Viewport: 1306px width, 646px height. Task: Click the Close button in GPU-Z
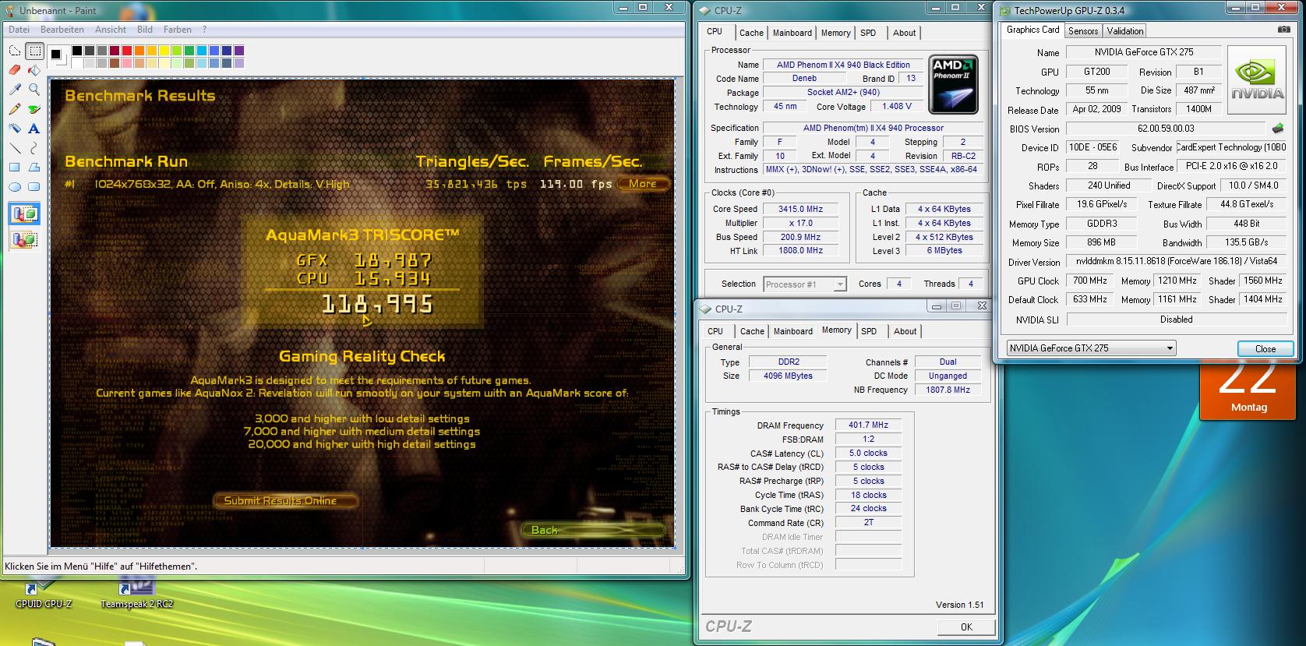tap(1265, 348)
